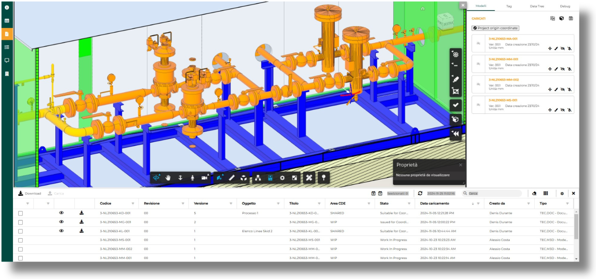This screenshot has height=279, width=596.
Task: Switch to the Debug tab
Action: point(565,6)
